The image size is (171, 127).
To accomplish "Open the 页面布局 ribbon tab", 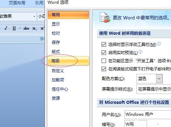I will [x=17, y=3].
